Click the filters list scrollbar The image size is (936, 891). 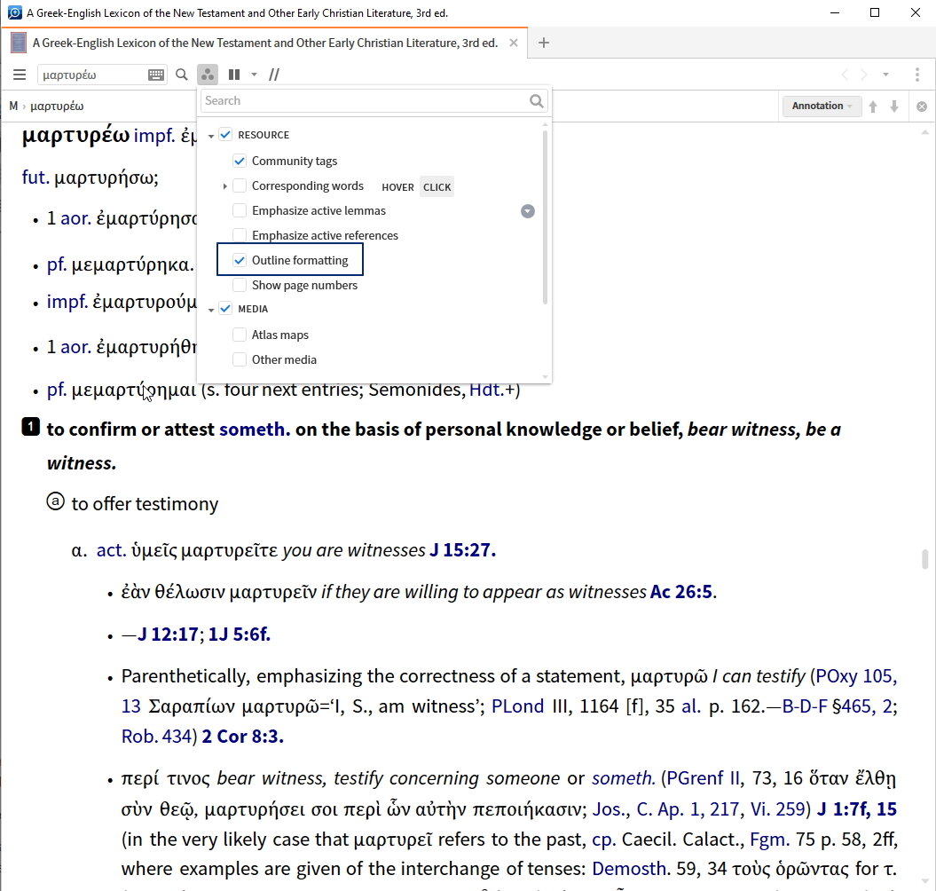(545, 217)
